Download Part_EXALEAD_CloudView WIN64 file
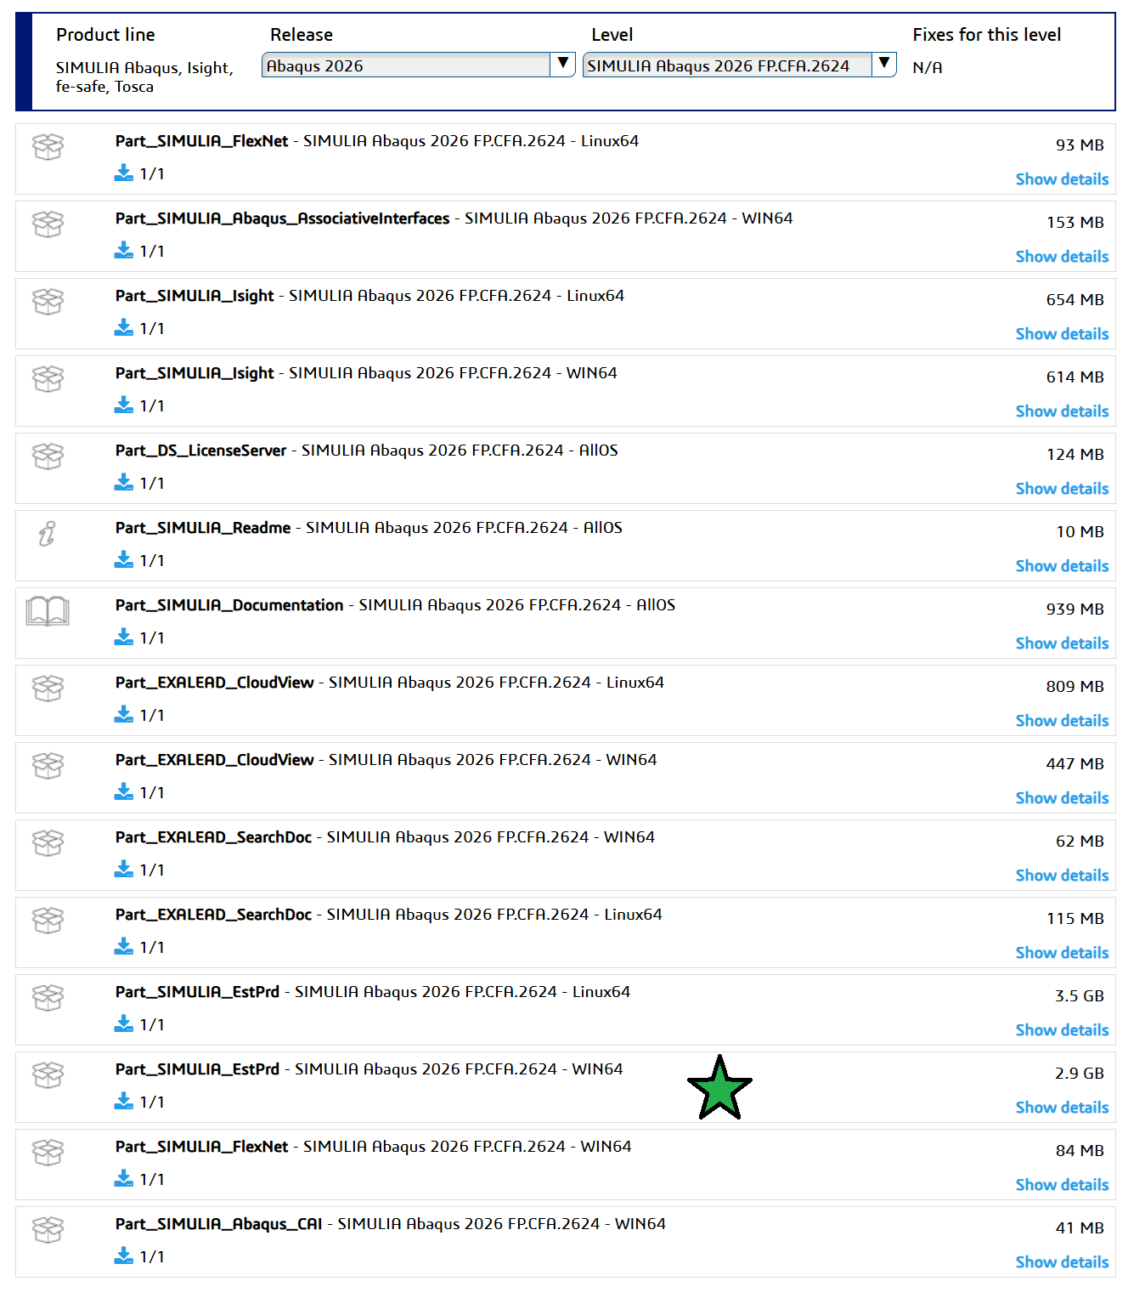The height and width of the screenshot is (1298, 1128). click(124, 792)
